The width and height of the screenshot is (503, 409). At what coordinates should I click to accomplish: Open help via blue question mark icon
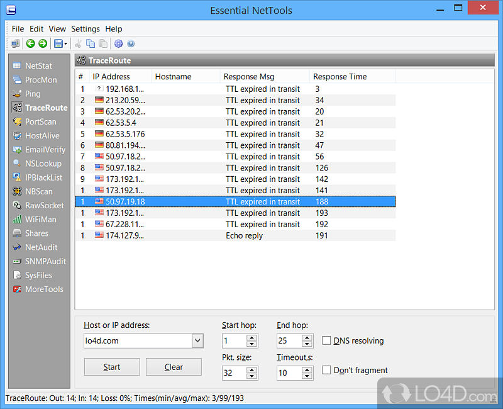[x=131, y=43]
